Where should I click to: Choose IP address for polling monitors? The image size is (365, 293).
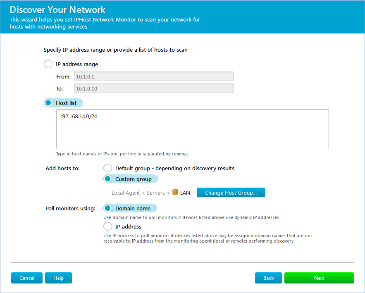pyautogui.click(x=108, y=226)
